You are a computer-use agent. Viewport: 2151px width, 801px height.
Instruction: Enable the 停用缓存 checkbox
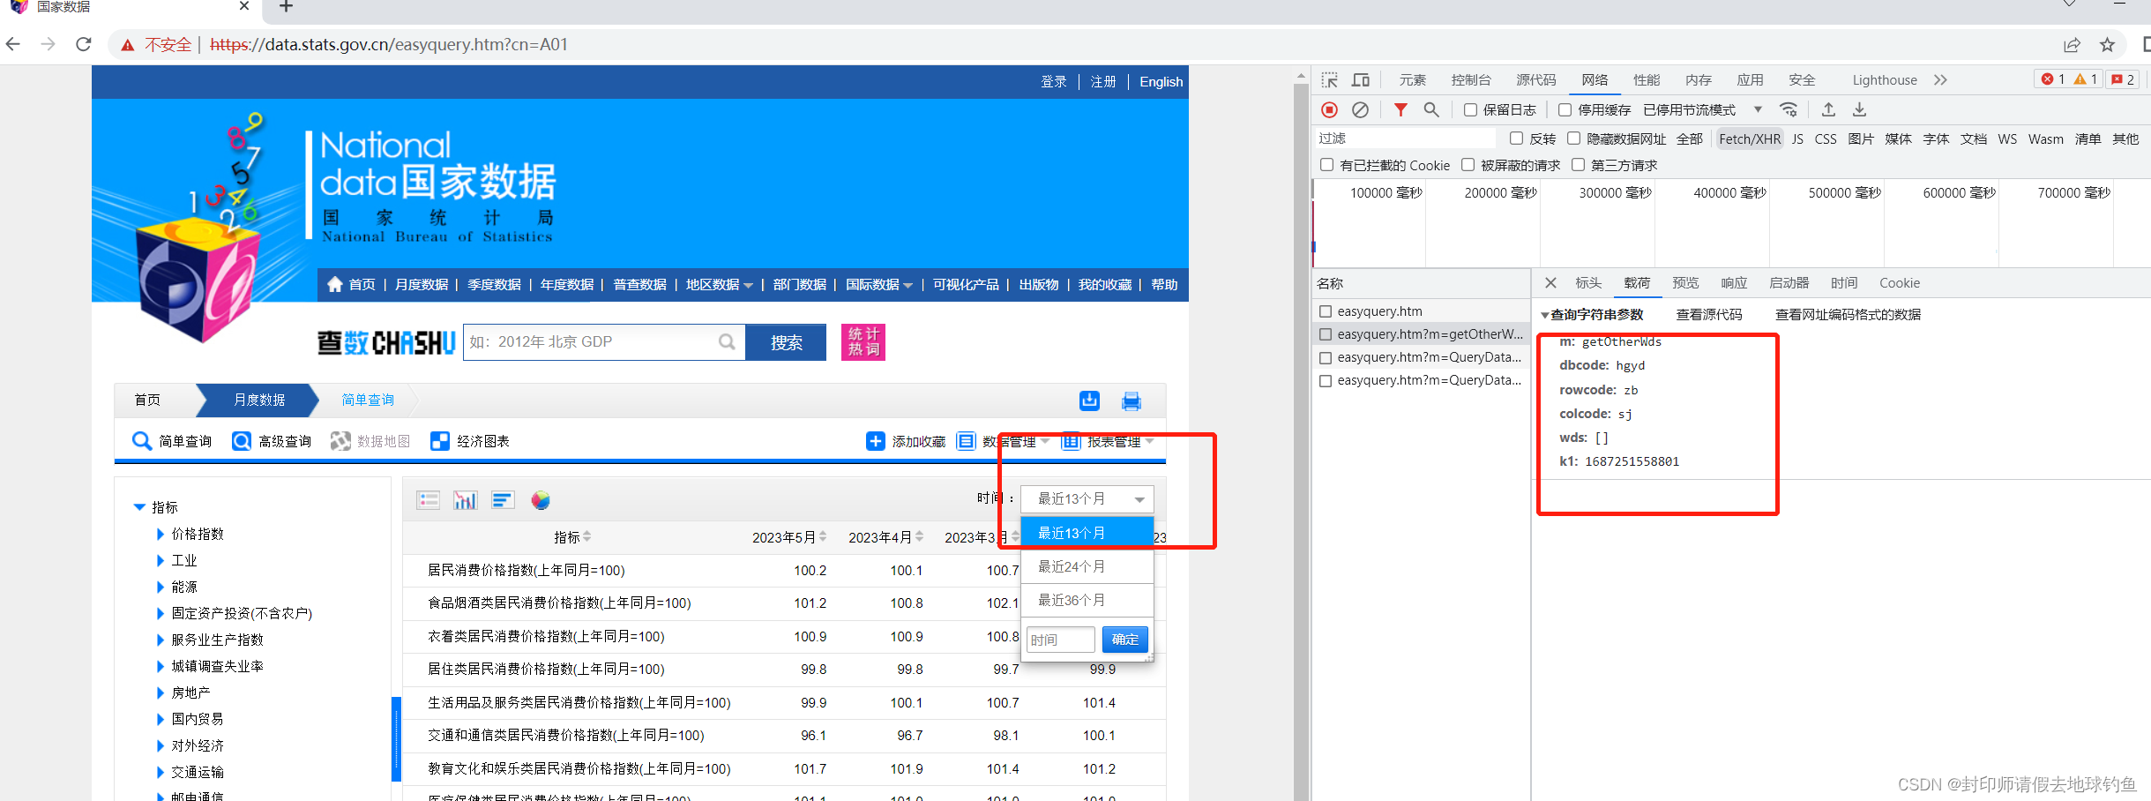click(1565, 109)
